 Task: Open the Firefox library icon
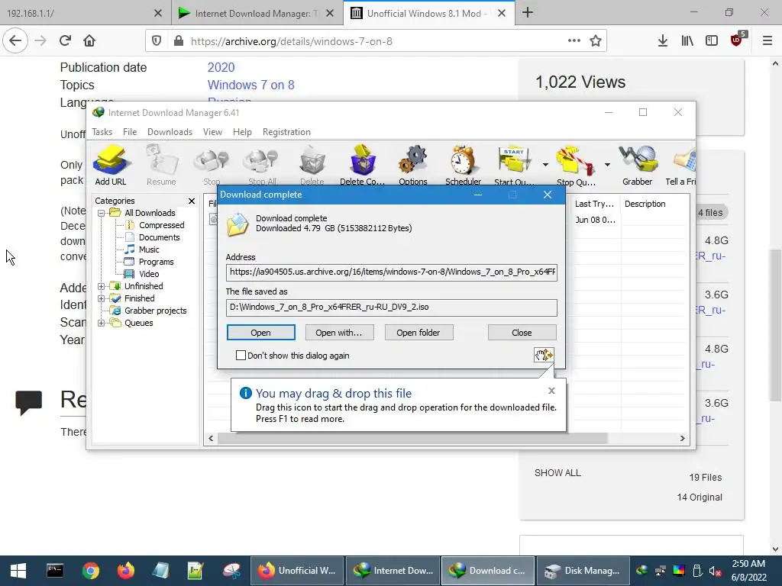pyautogui.click(x=687, y=41)
